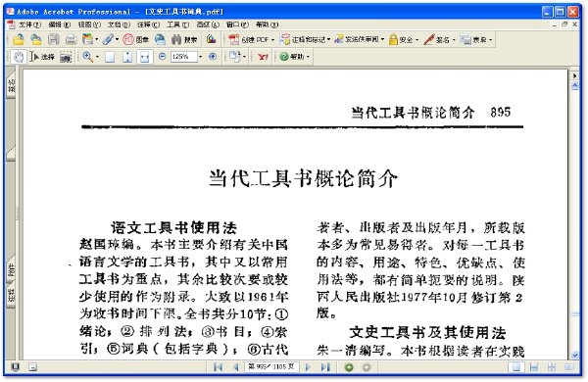Open the 编辑 menu

pyautogui.click(x=59, y=24)
